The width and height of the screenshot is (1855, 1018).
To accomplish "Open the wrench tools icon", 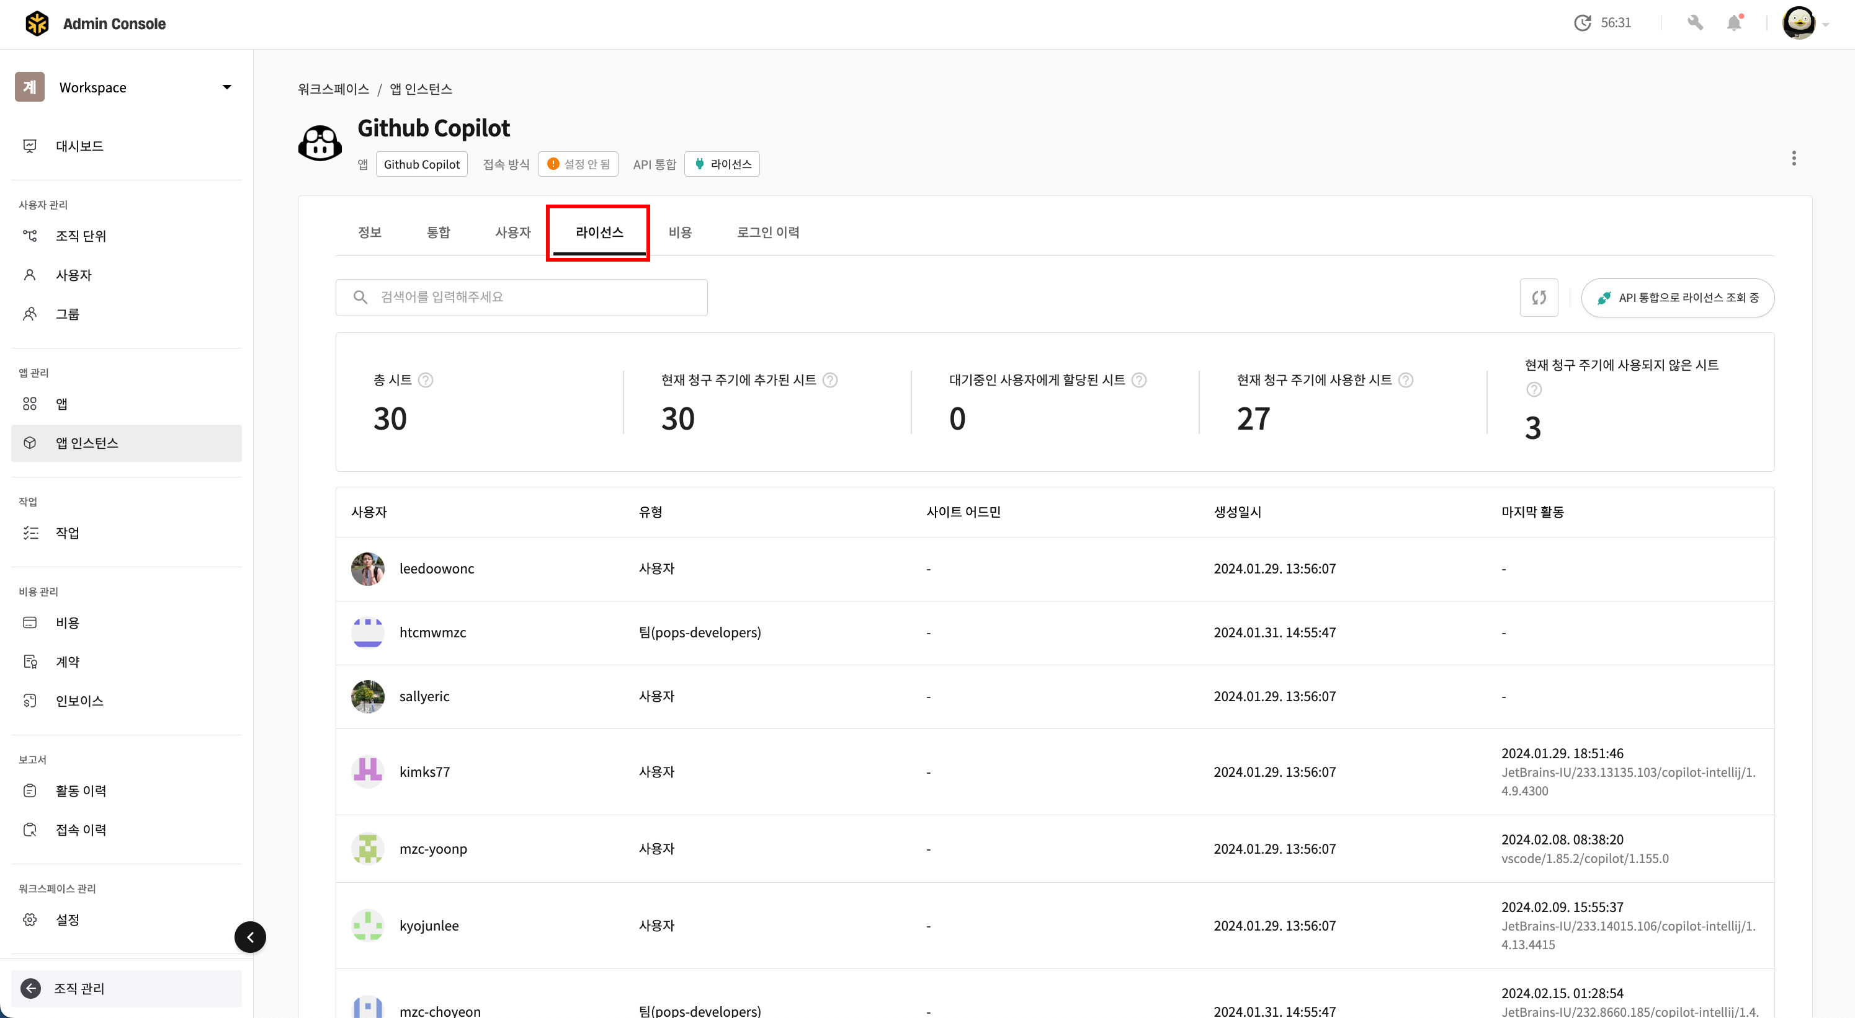I will pos(1695,23).
